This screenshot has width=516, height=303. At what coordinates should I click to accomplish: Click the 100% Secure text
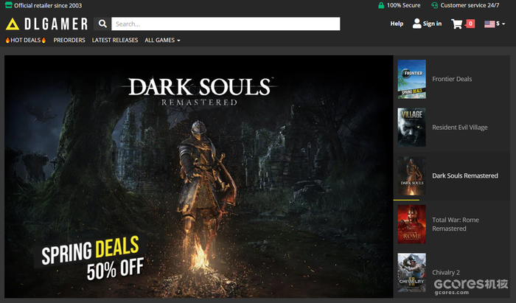coord(403,5)
